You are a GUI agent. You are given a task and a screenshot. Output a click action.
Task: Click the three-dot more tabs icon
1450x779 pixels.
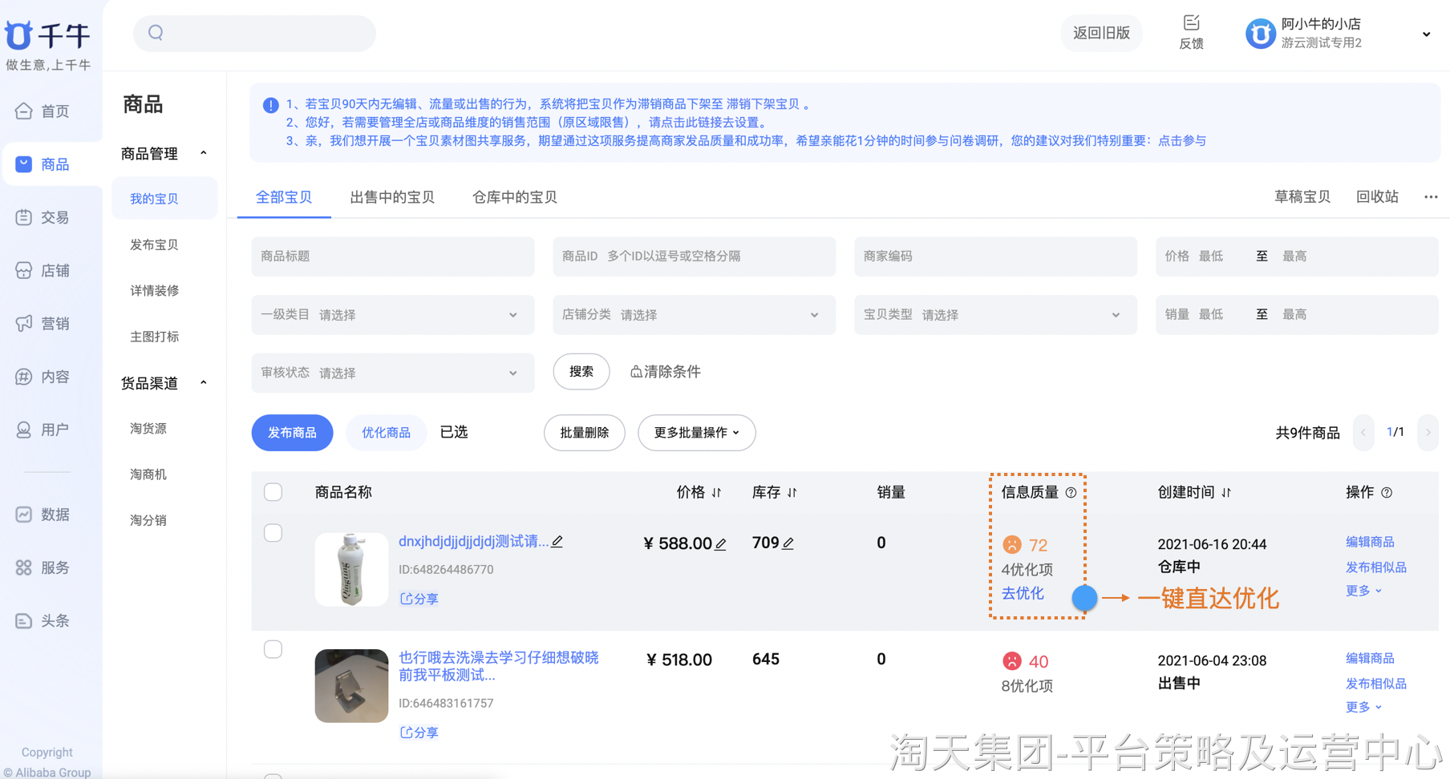1431,197
